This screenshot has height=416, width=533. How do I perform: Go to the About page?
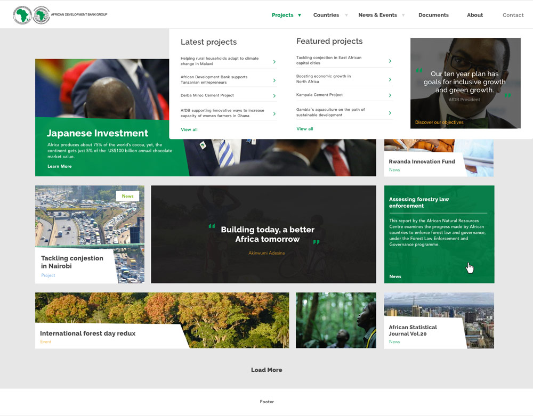point(474,15)
